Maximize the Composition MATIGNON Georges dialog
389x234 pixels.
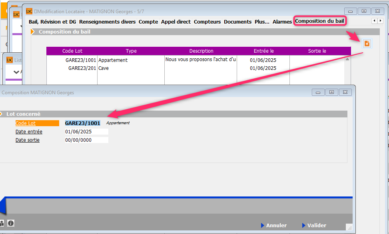[331, 92]
